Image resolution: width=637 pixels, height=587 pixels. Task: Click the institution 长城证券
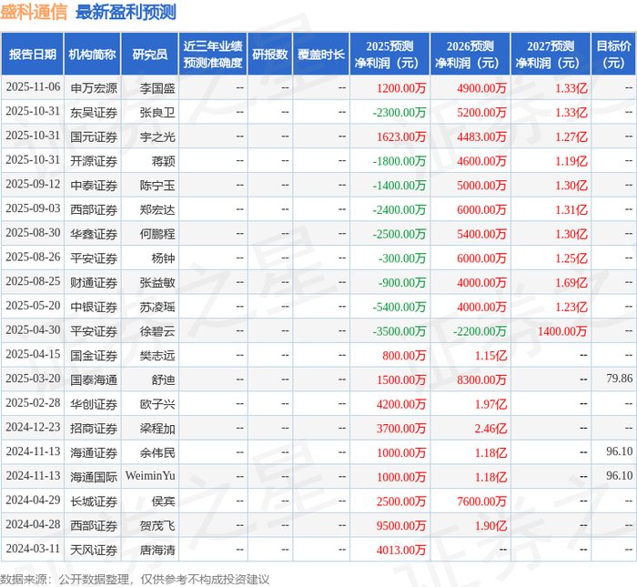tap(94, 502)
